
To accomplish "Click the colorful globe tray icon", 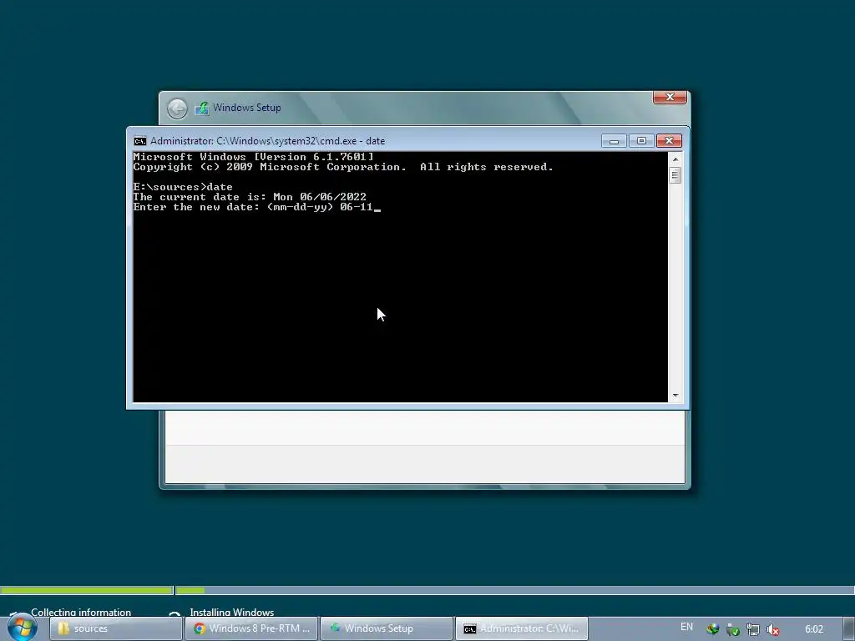I will [x=712, y=629].
